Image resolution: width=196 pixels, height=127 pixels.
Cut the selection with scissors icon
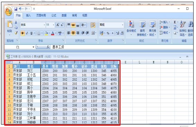pos(16,22)
